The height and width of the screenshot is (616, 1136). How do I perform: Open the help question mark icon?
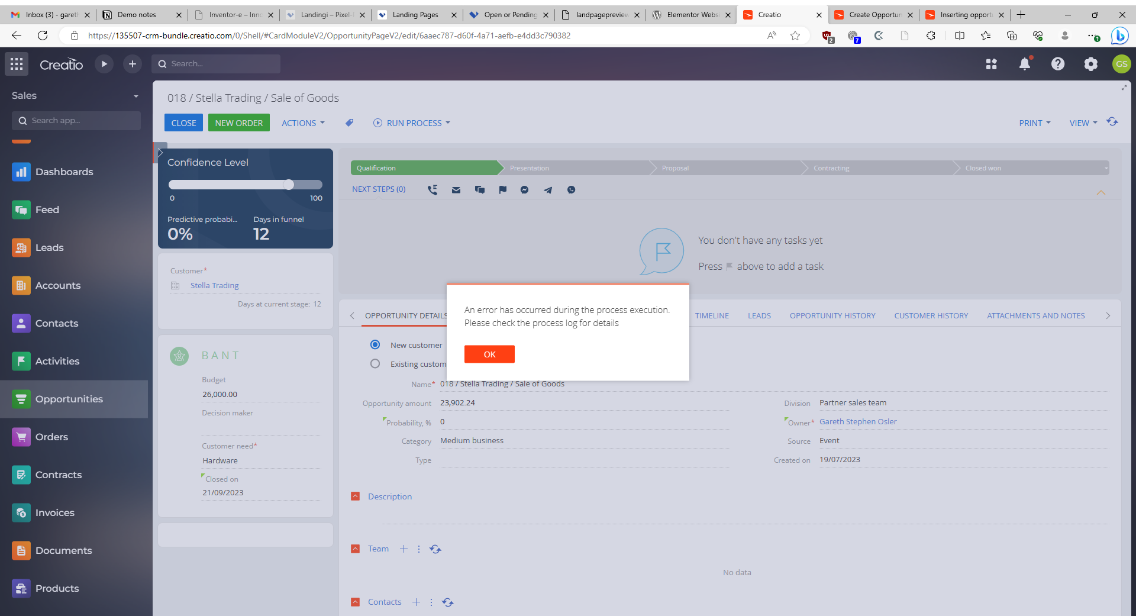click(1058, 64)
